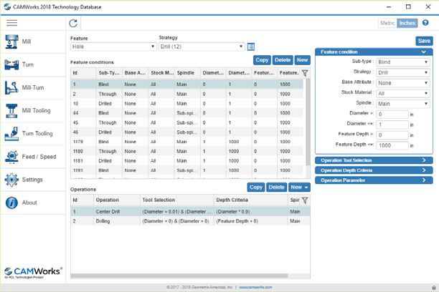Open the Settings sidebar item
Screen dimensions: 439x292
coord(32,179)
